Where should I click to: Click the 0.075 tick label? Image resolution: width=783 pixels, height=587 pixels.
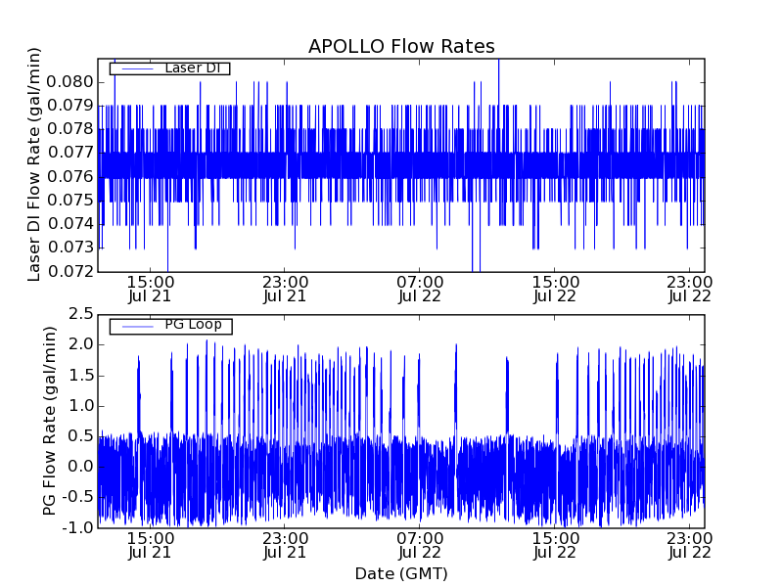(x=69, y=201)
